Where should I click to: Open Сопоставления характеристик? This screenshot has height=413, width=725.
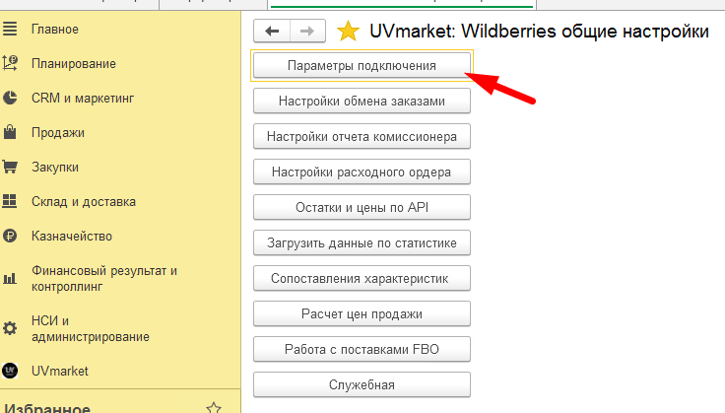(x=362, y=278)
